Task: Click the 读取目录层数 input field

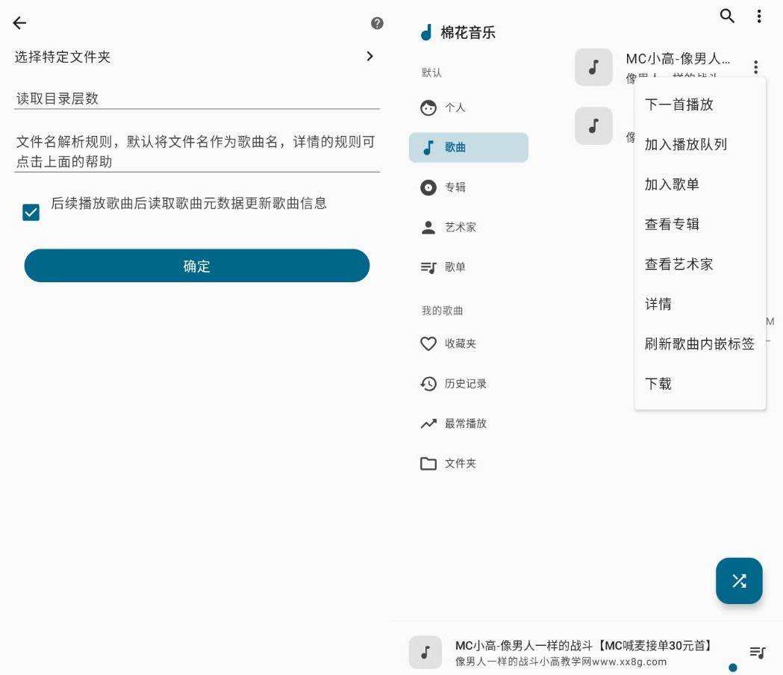Action: pos(197,99)
